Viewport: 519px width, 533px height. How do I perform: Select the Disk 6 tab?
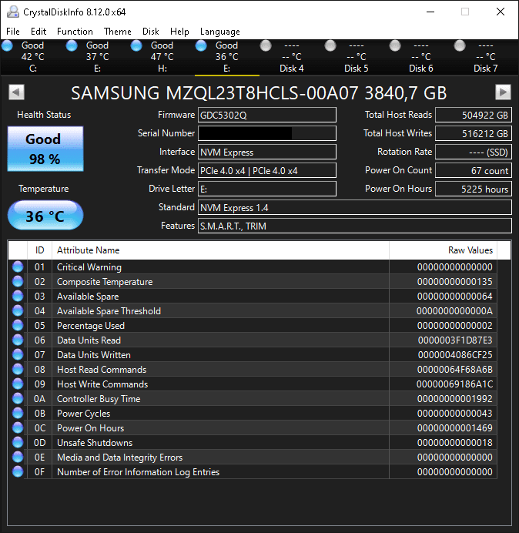(420, 57)
